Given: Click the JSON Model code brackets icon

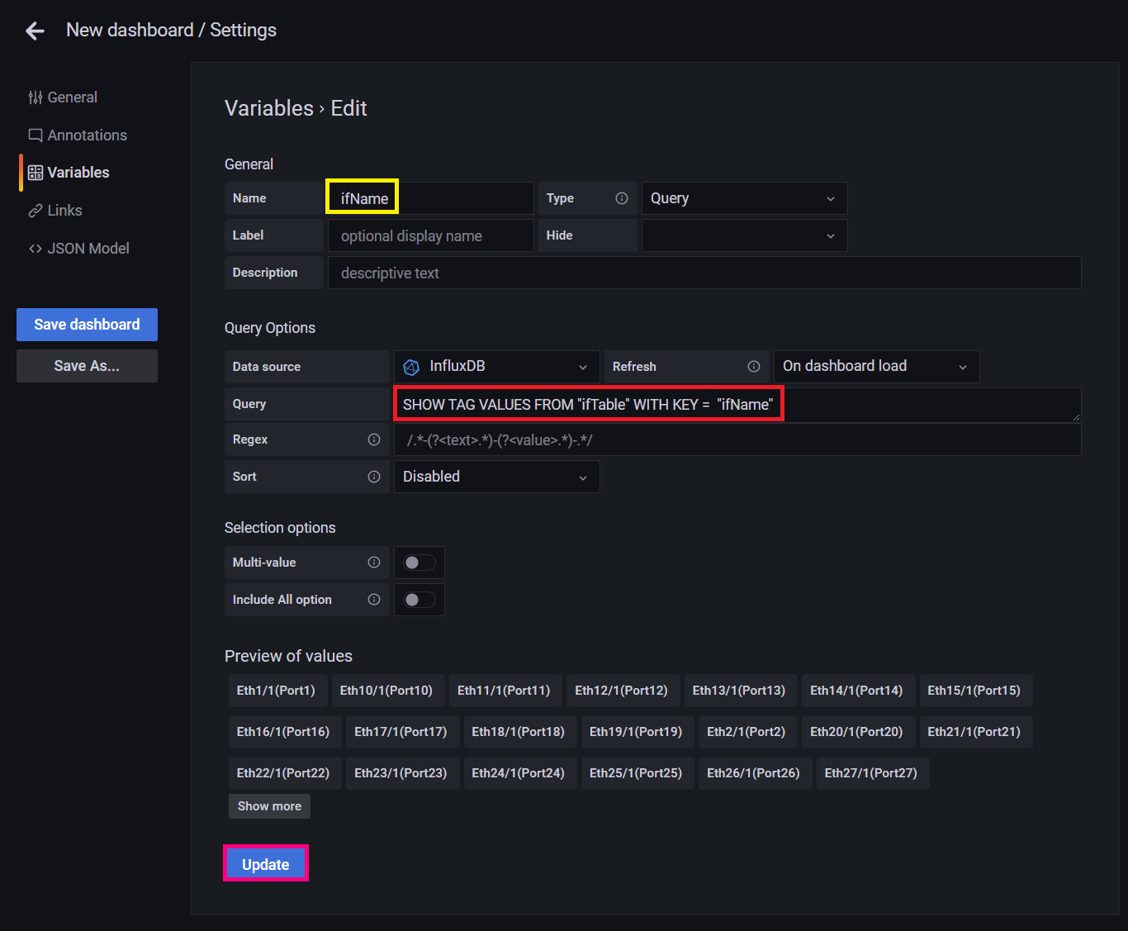Looking at the screenshot, I should click(x=36, y=249).
